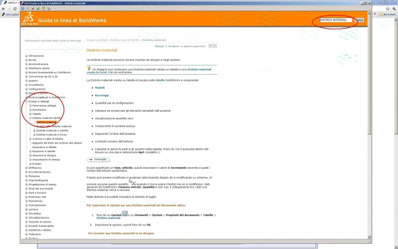Image resolution: width=398 pixels, height=249 pixels.
Task: Click Distinta materiali (BOM) breadcrumb
Action: pos(125,40)
